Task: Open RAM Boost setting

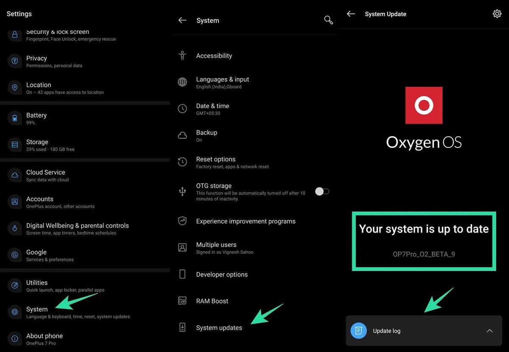Action: click(212, 301)
